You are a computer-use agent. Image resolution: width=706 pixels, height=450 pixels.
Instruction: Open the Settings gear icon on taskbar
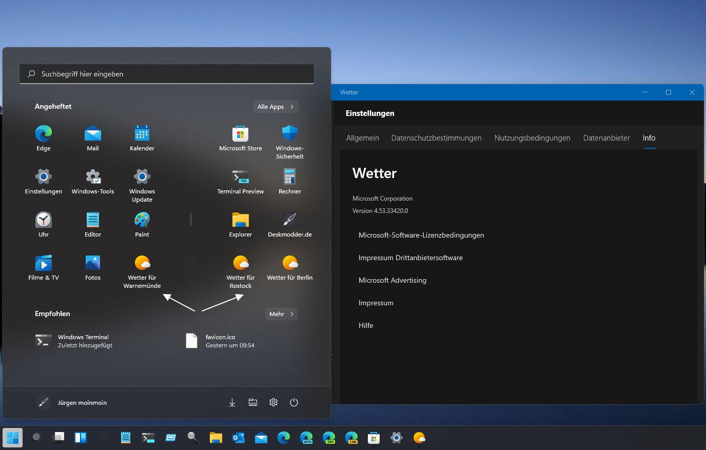397,438
